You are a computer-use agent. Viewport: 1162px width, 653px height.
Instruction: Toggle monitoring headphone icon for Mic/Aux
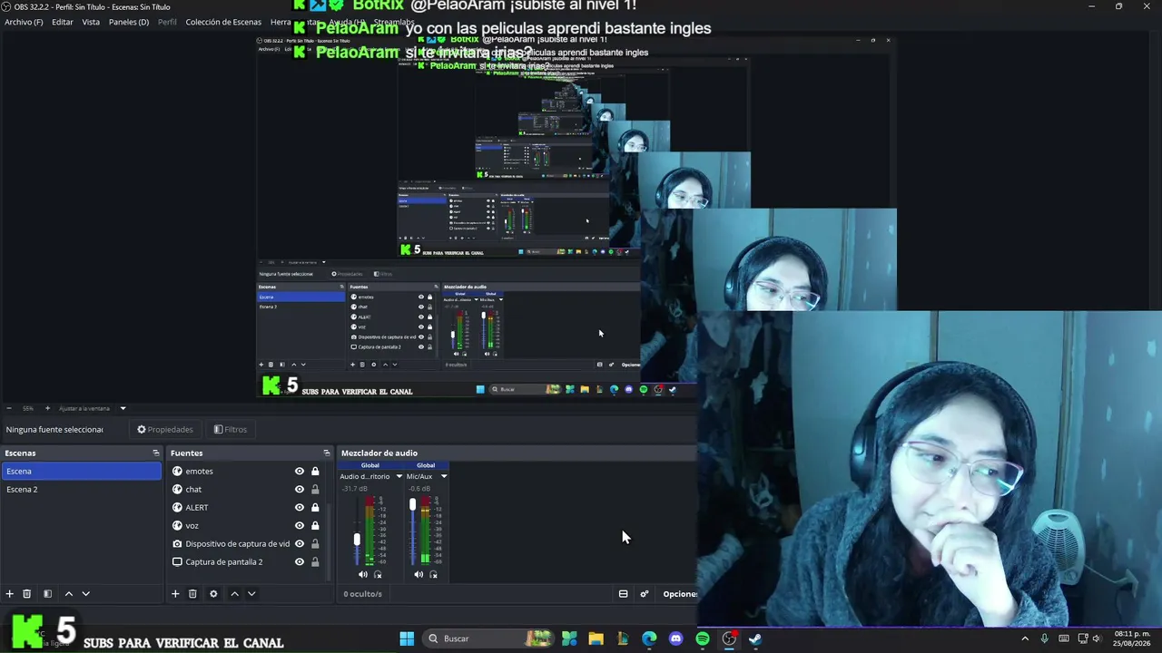(433, 574)
